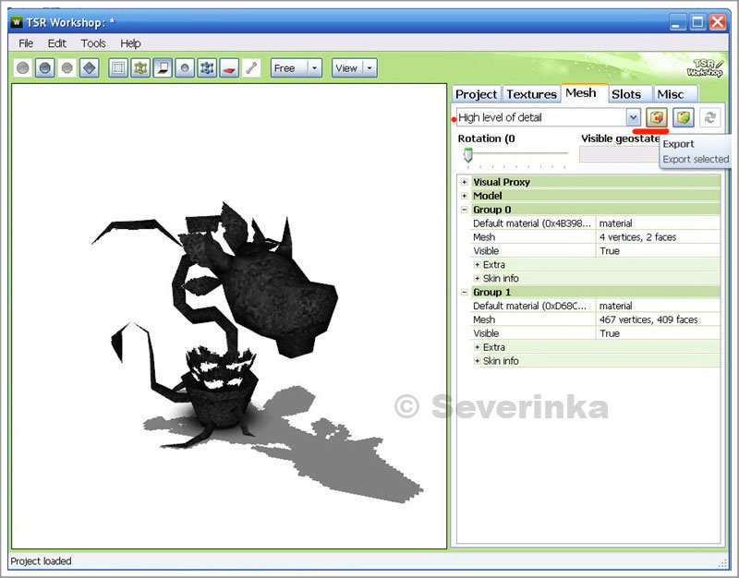This screenshot has height=578, width=739.
Task: Click the Export mesh icon button
Action: (657, 117)
